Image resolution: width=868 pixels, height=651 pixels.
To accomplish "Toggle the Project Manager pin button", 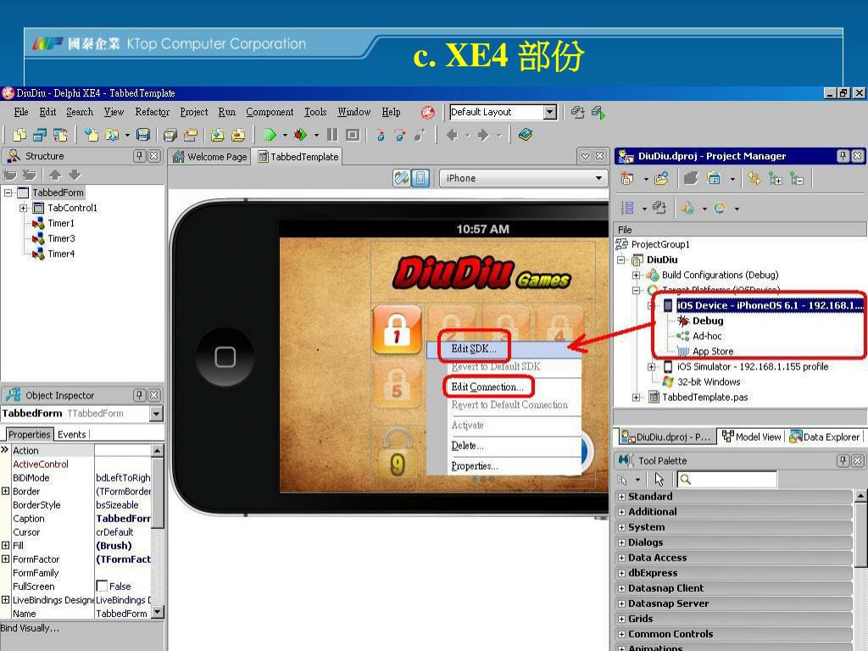I will point(843,156).
